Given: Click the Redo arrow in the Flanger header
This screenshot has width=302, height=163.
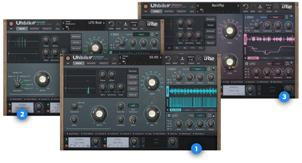Looking at the screenshot, I should point(175,58).
